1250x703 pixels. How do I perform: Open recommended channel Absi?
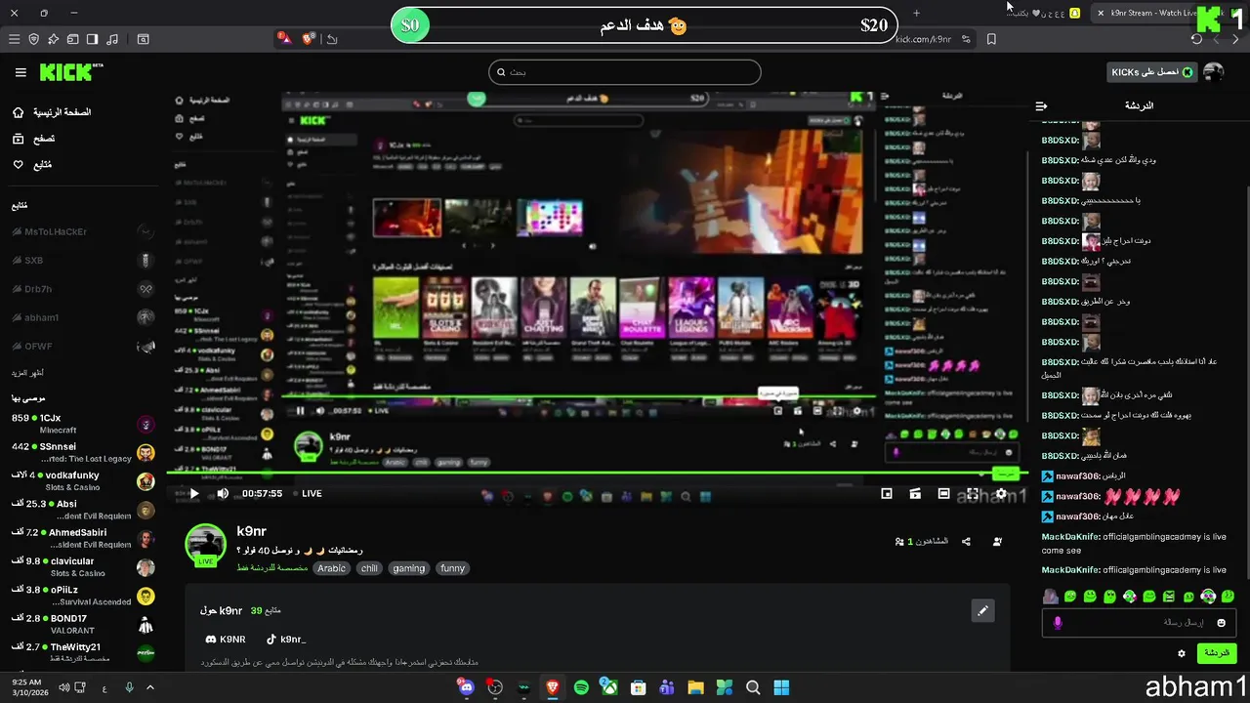[x=82, y=510]
